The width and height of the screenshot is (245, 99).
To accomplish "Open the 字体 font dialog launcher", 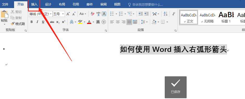I will point(106,31).
